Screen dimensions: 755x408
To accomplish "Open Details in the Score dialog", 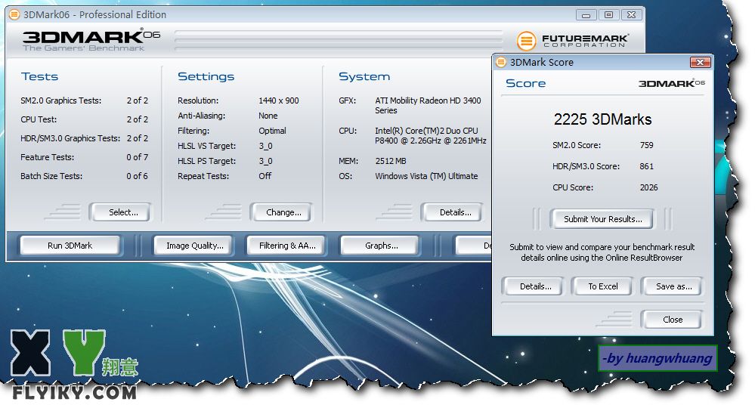I will pyautogui.click(x=535, y=286).
